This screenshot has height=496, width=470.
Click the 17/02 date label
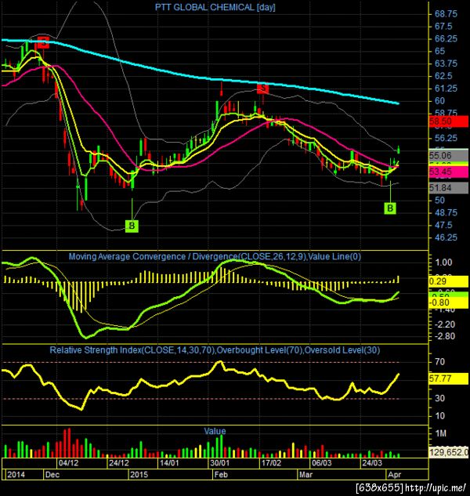[271, 463]
